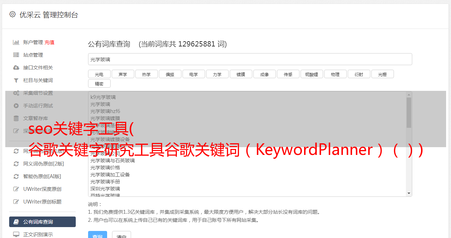Click the monitor icon for 正文识别演示
Image resolution: width=451 pixels, height=238 pixels.
16,234
